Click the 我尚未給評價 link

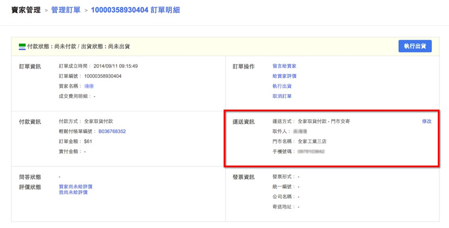click(73, 192)
